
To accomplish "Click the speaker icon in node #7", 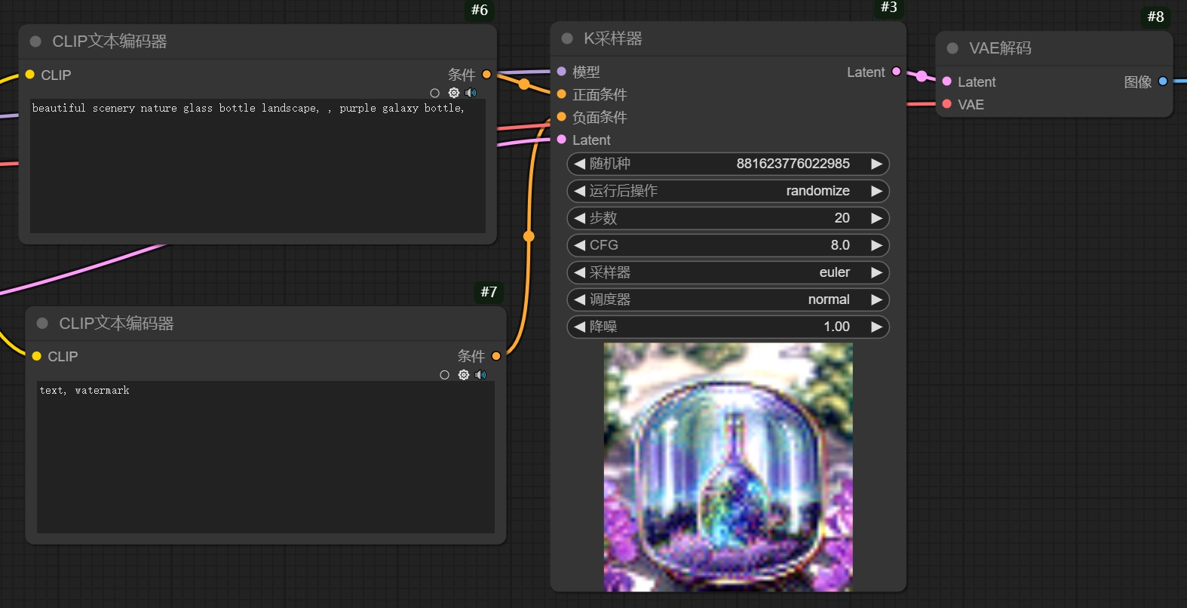I will [x=480, y=375].
